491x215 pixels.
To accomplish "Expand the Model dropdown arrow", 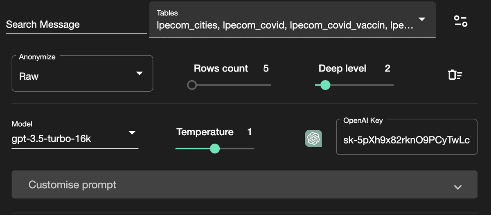I will [x=132, y=133].
